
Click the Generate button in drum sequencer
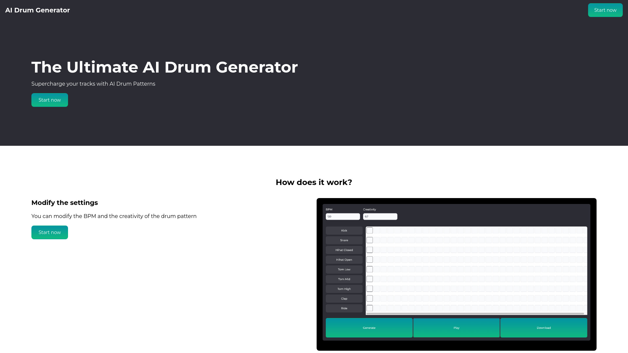coord(369,328)
